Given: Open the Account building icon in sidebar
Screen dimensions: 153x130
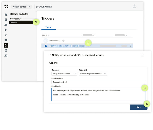Looking at the screenshot, I should pos(6,20).
